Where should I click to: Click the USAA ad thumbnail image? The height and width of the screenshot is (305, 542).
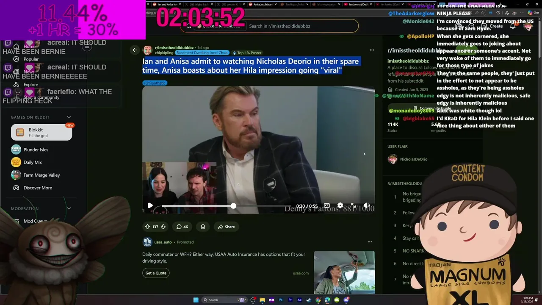pos(344,272)
